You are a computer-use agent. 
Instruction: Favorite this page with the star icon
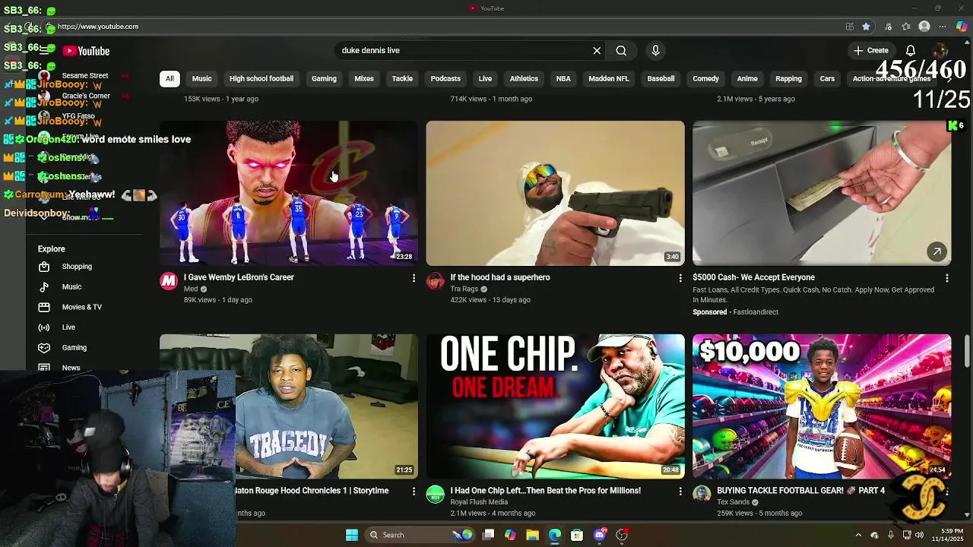[866, 27]
